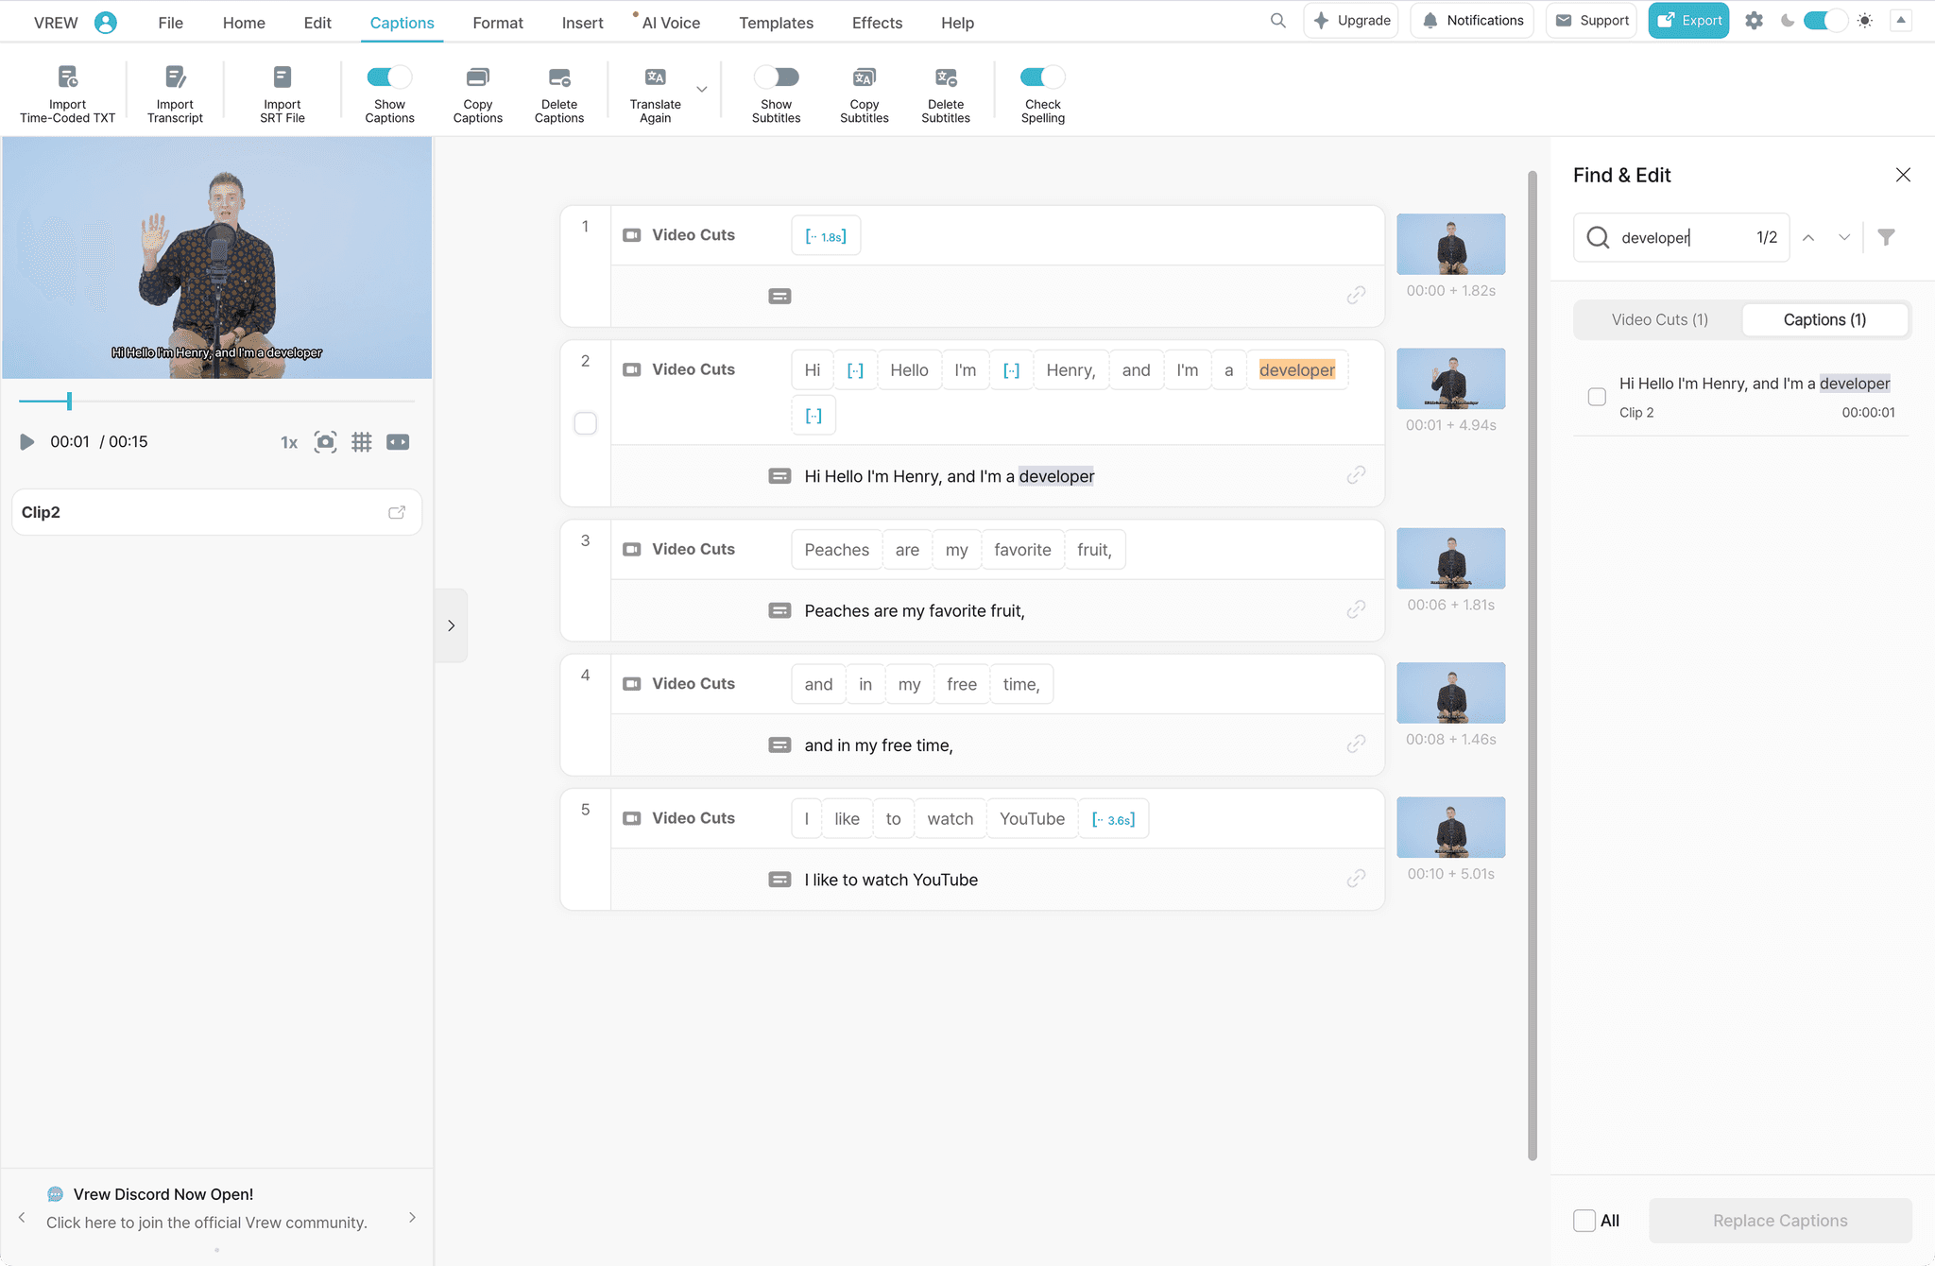Turn off the Show Captions toggle
The height and width of the screenshot is (1266, 1935).
(389, 77)
